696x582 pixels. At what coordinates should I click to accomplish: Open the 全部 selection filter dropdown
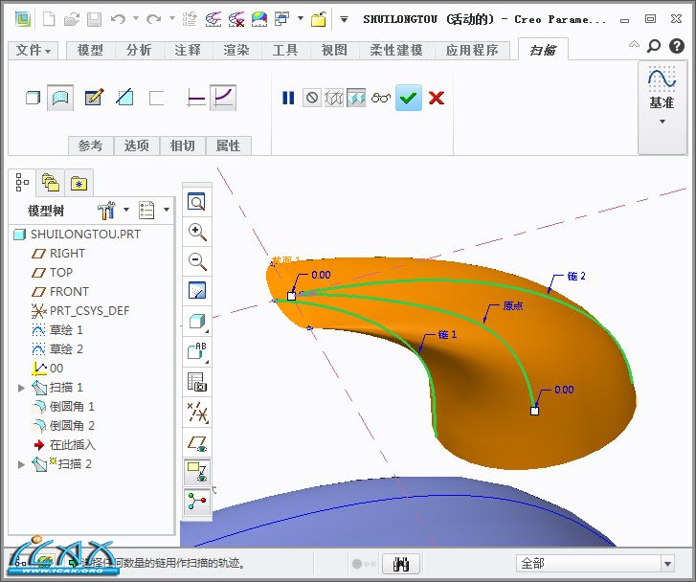coord(595,564)
